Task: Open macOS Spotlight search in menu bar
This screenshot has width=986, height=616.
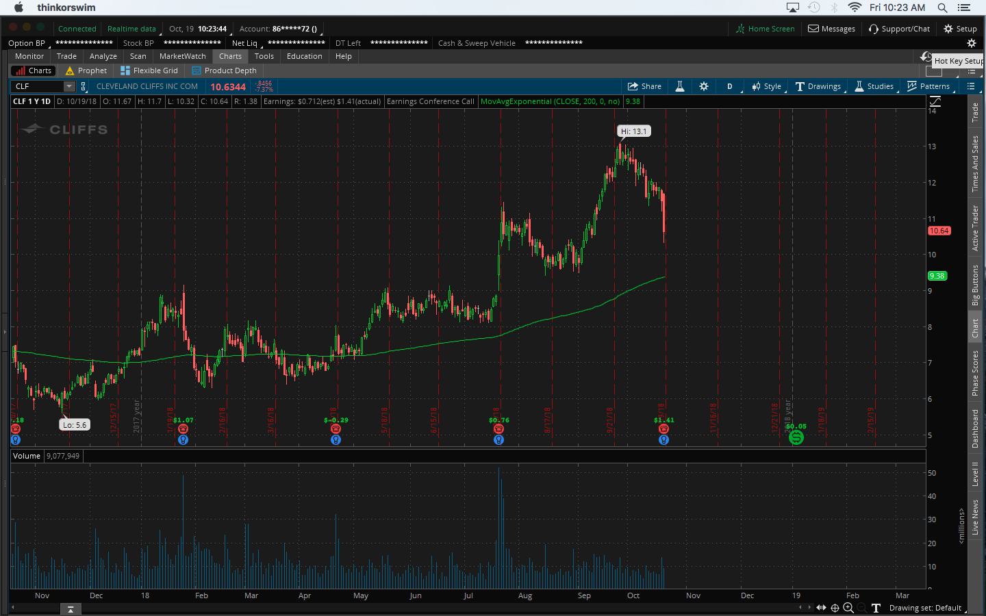Action: point(942,8)
